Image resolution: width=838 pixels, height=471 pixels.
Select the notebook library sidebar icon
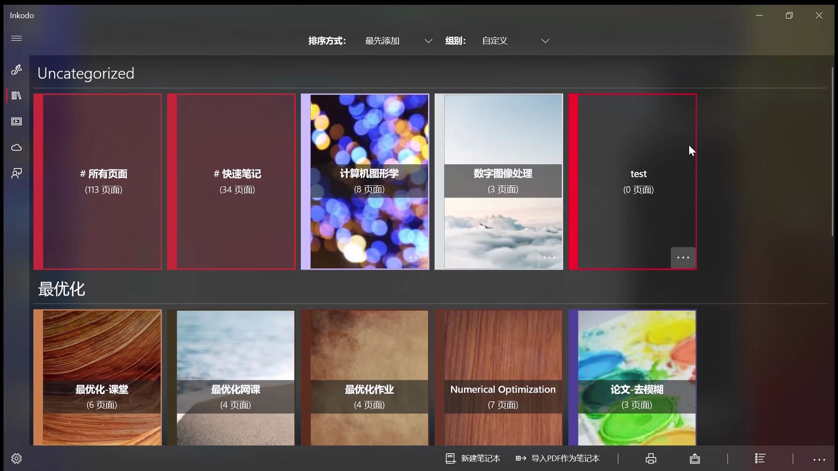click(x=16, y=96)
